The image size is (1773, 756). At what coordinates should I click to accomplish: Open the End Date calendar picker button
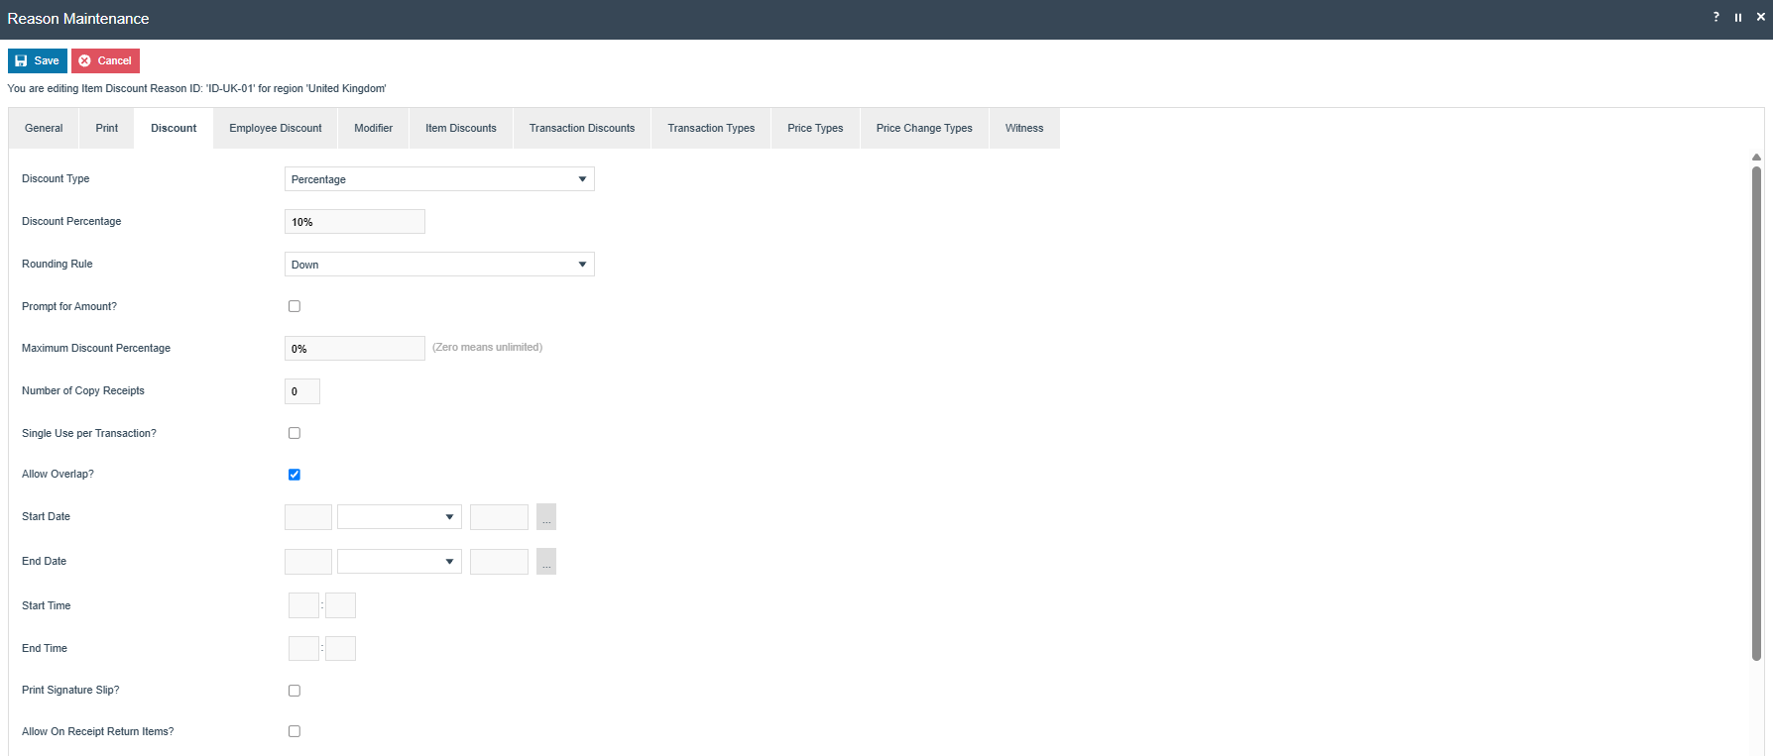[x=546, y=562]
